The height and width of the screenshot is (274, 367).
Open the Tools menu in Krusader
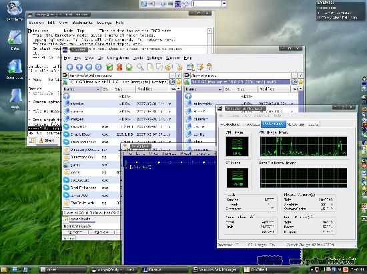coord(138,58)
